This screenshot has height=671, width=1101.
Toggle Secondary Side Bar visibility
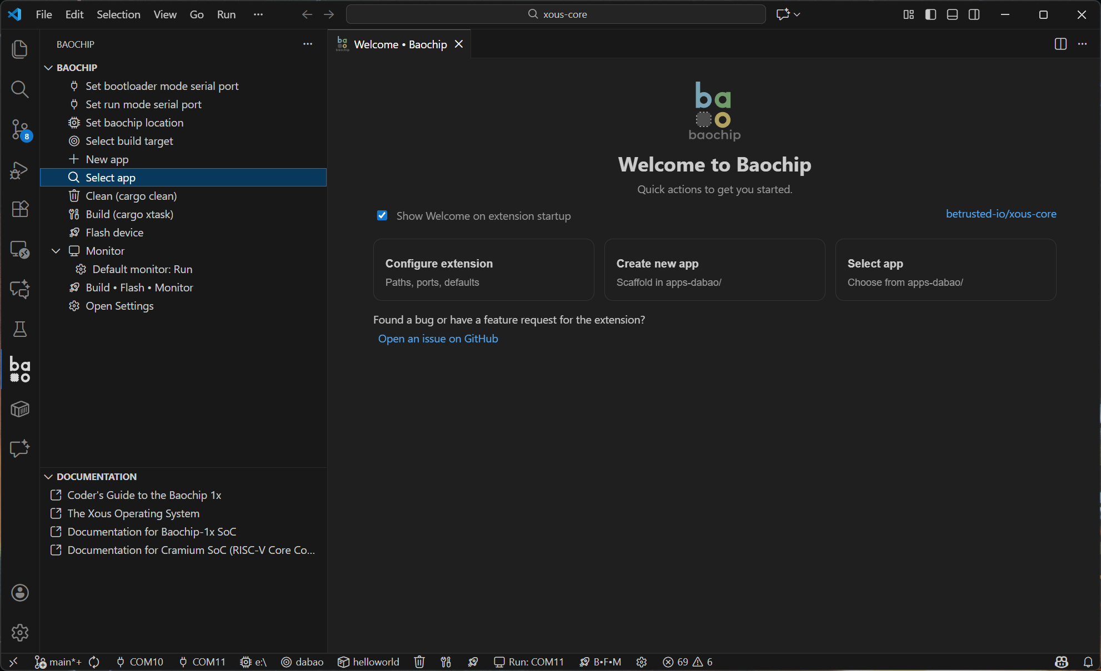pyautogui.click(x=974, y=14)
